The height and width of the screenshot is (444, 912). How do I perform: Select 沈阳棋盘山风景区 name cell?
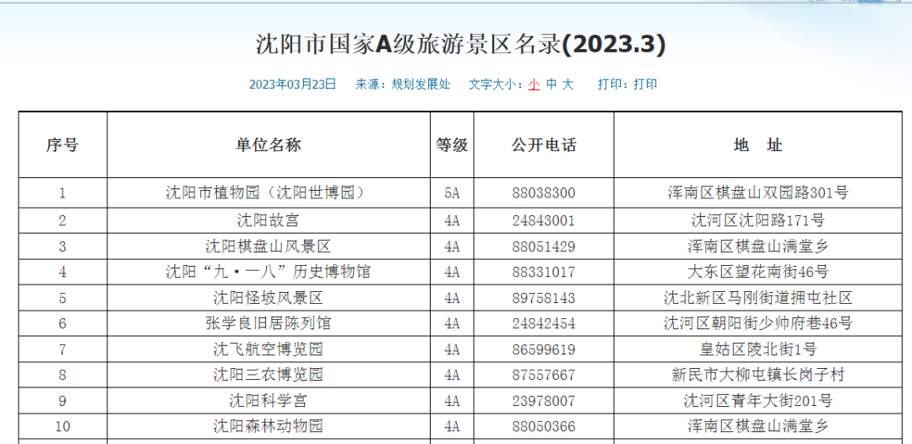point(269,246)
